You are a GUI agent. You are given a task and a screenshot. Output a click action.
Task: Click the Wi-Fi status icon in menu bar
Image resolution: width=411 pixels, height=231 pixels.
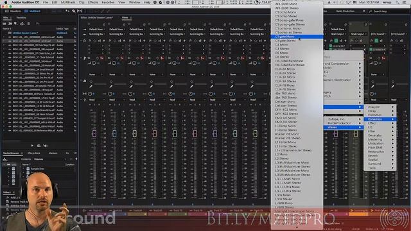point(348,2)
